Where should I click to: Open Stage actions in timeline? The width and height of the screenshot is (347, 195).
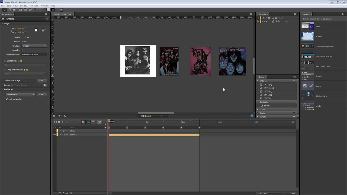click(x=54, y=131)
